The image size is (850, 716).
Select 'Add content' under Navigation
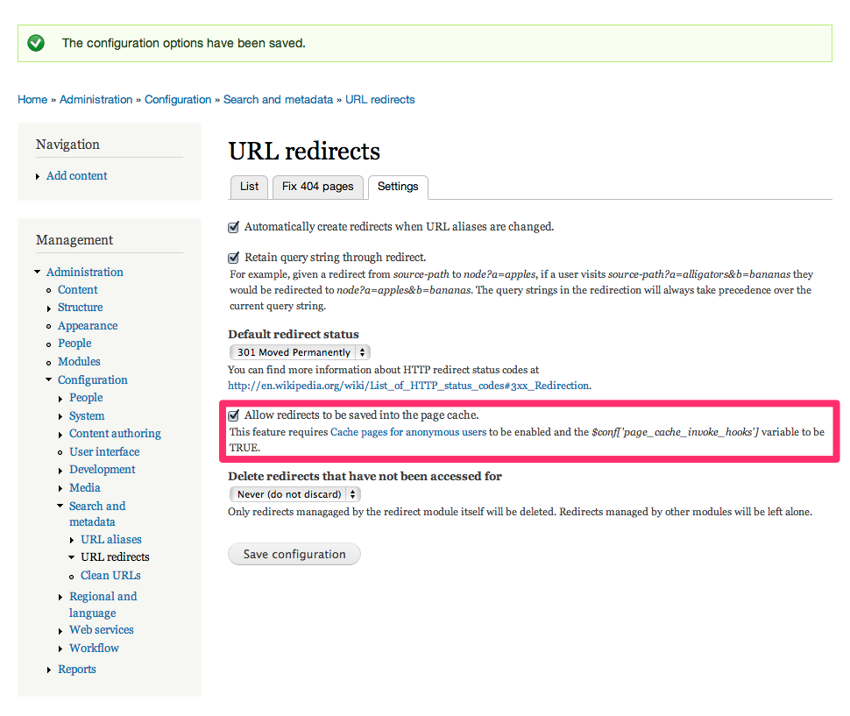point(76,175)
